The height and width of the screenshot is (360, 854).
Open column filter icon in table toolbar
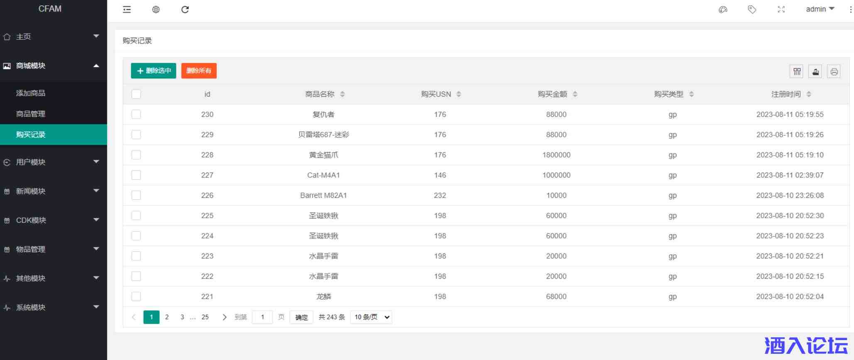796,72
